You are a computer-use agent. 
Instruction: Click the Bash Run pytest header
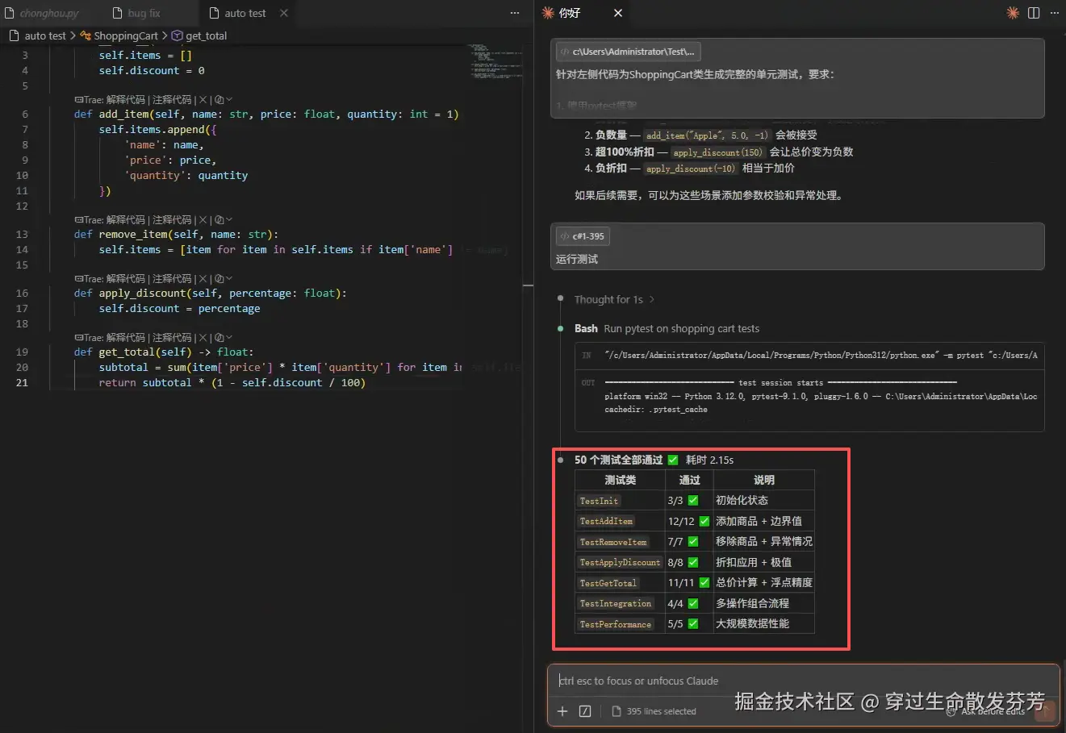pos(667,328)
